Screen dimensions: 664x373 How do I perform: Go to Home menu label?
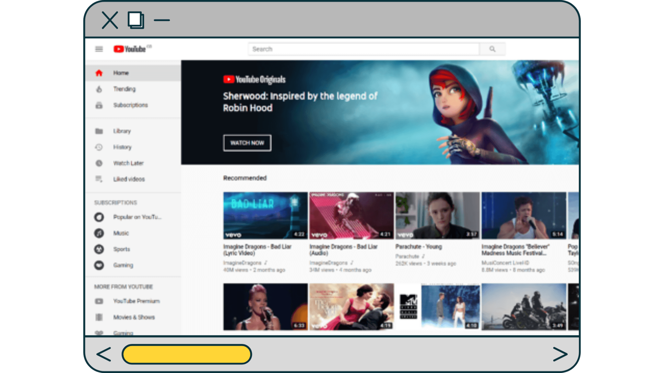pos(121,73)
